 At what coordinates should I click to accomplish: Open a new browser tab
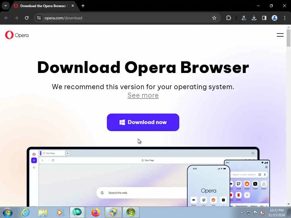tap(83, 6)
